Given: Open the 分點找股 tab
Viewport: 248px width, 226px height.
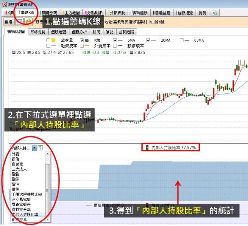Looking at the screenshot, I should click(x=116, y=13).
